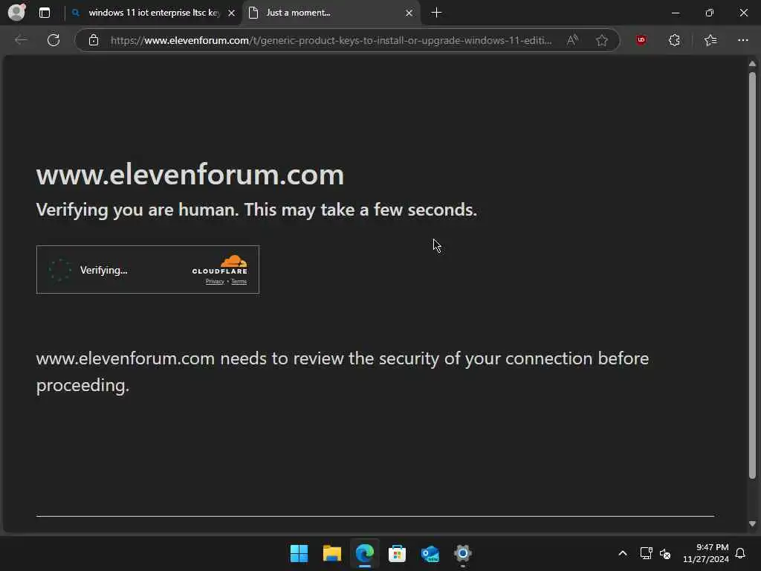Open the Extensions puzzle menu
The width and height of the screenshot is (761, 571).
pos(674,40)
